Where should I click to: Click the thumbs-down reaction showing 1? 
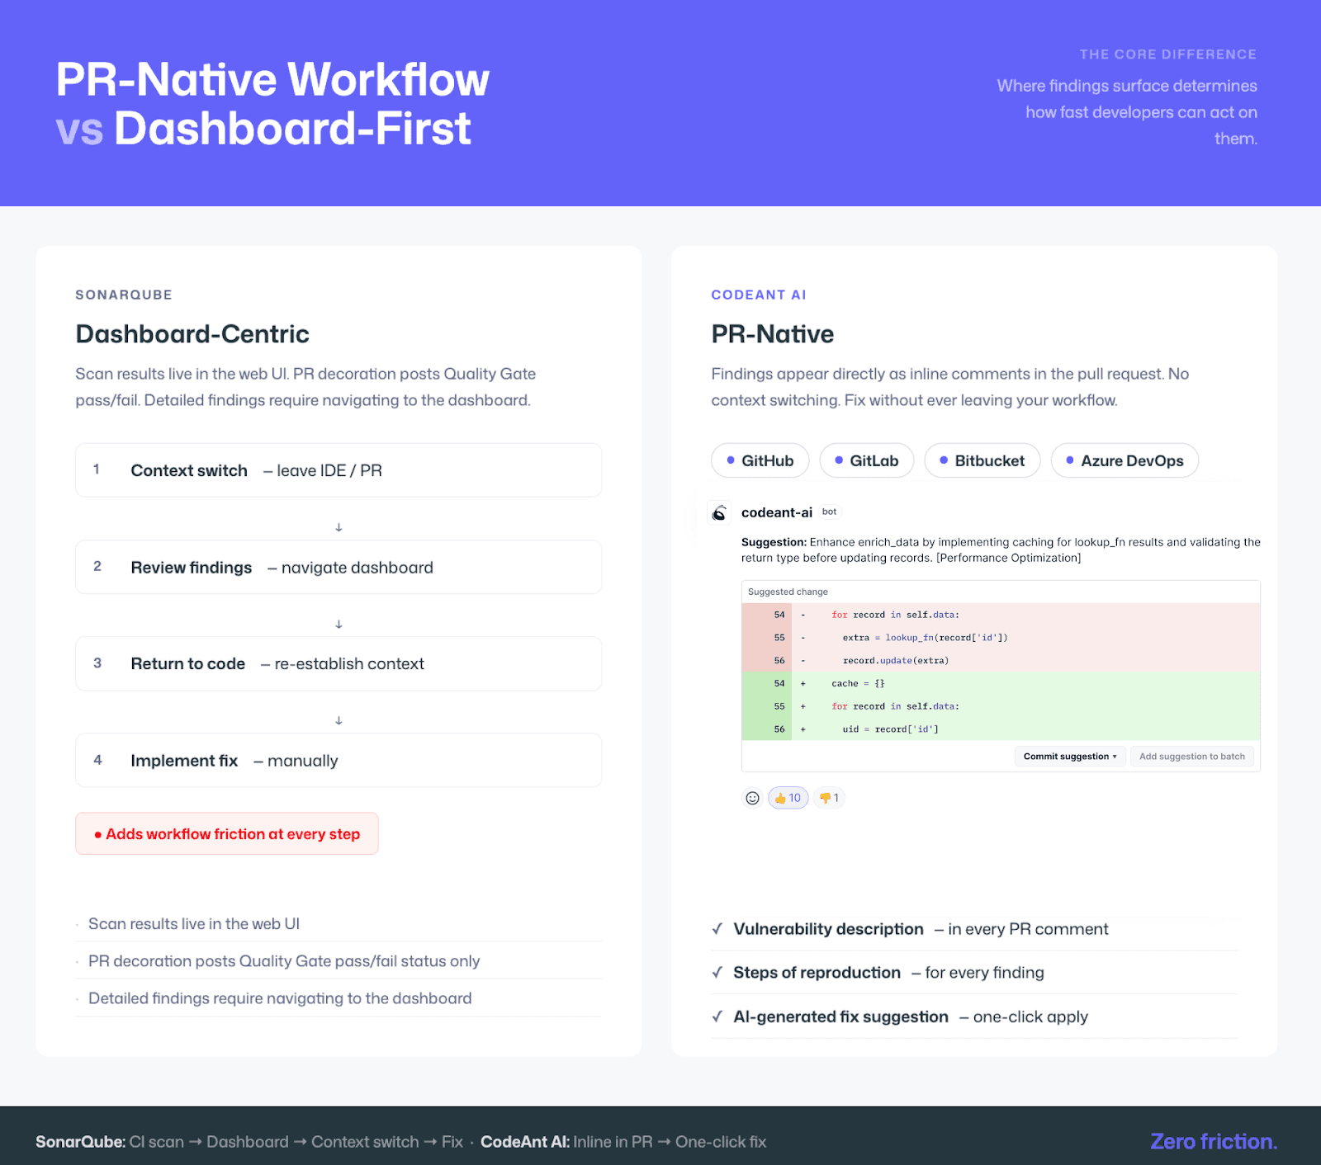[x=829, y=798]
